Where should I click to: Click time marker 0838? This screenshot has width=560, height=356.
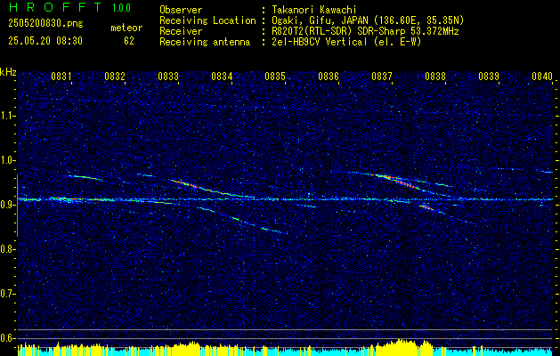[x=435, y=77]
